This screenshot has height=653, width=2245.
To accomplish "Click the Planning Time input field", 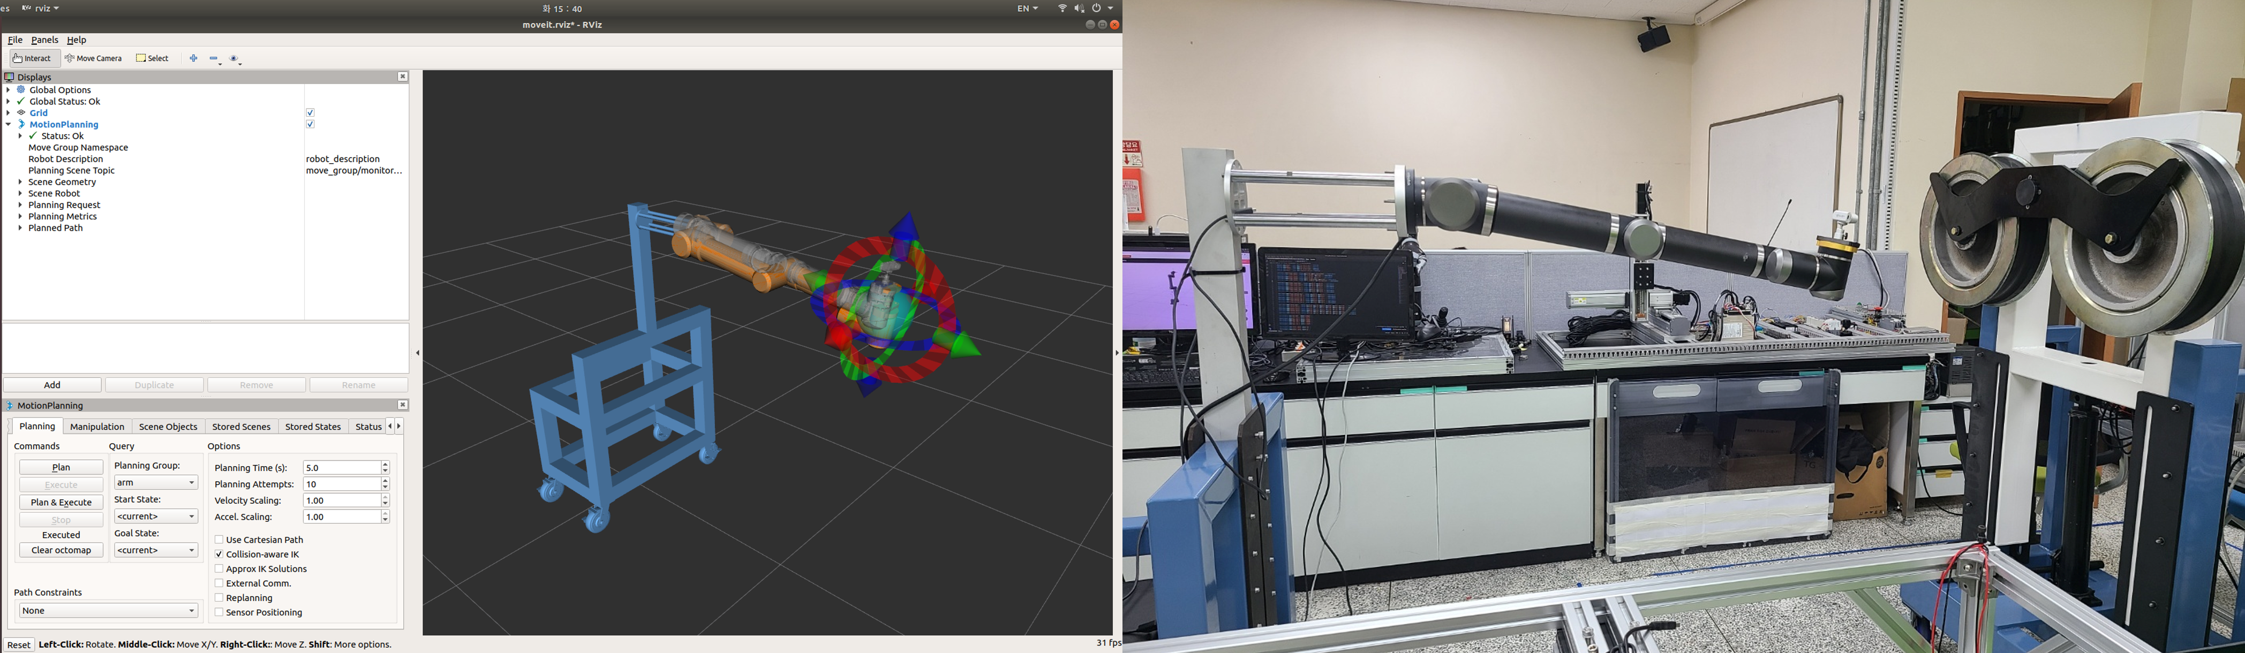I will tap(341, 468).
